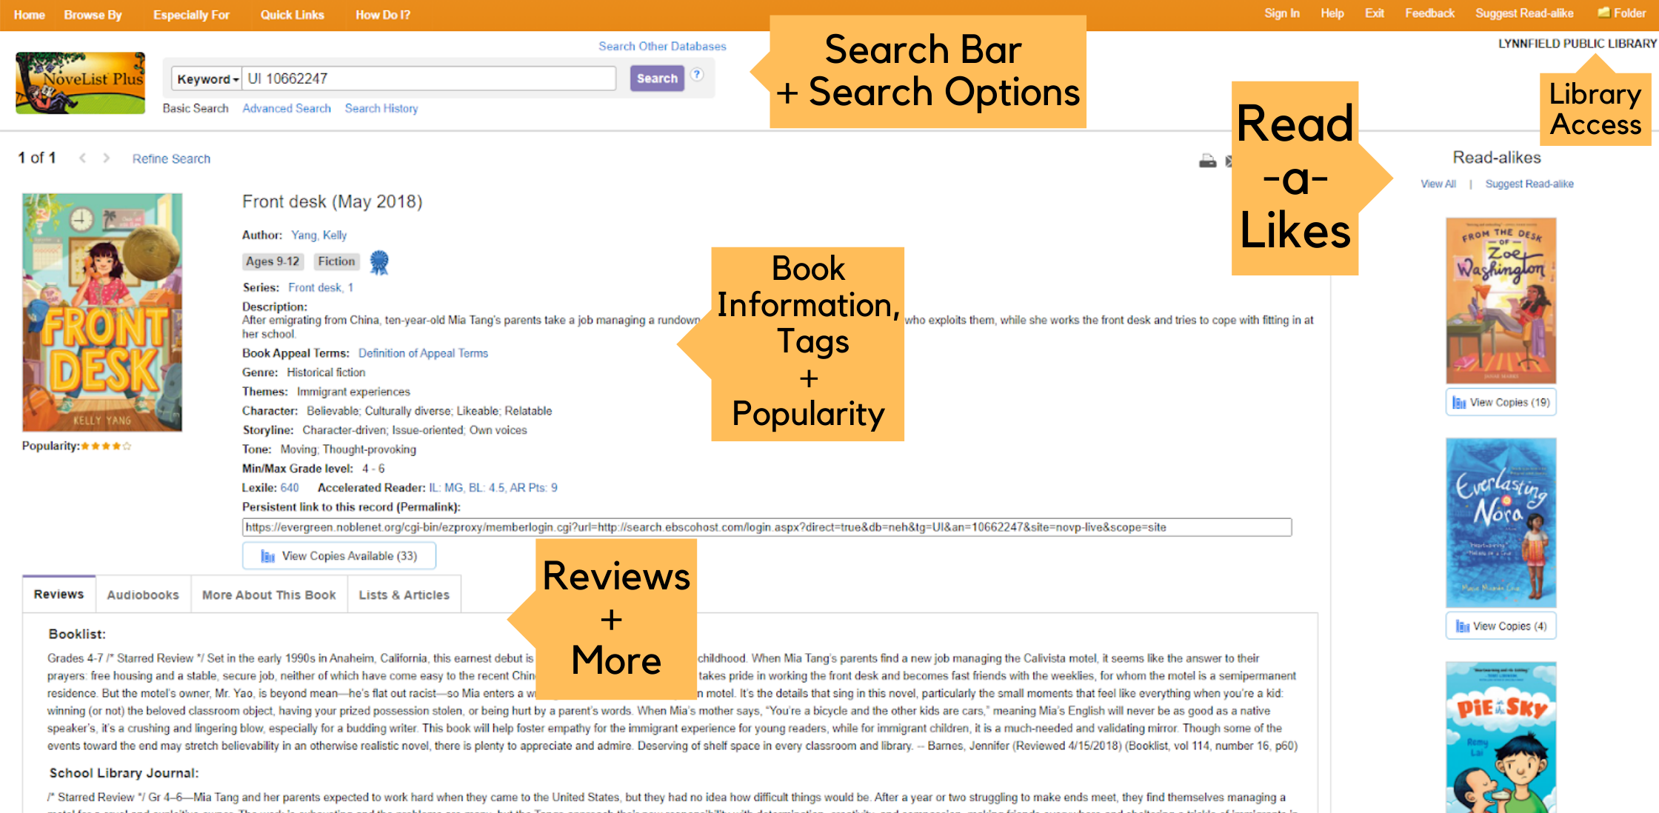Click View All read-alikes link
Screen dimensions: 1659x813
tap(1438, 184)
